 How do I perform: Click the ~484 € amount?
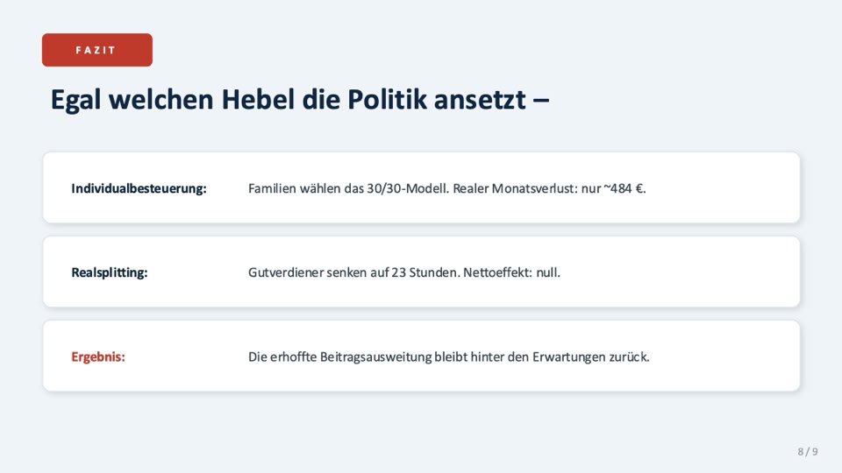coord(624,188)
